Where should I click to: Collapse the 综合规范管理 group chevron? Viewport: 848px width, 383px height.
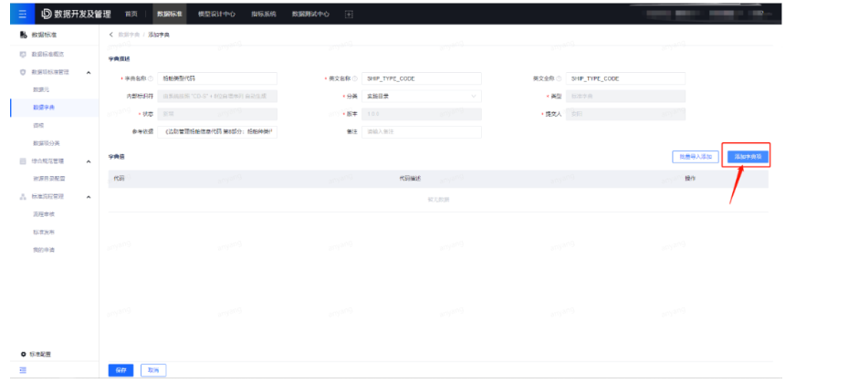89,161
